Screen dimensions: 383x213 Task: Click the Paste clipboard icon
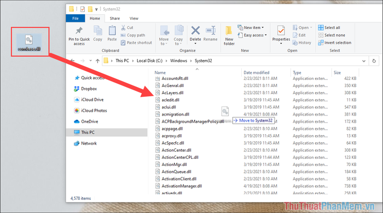click(x=112, y=31)
